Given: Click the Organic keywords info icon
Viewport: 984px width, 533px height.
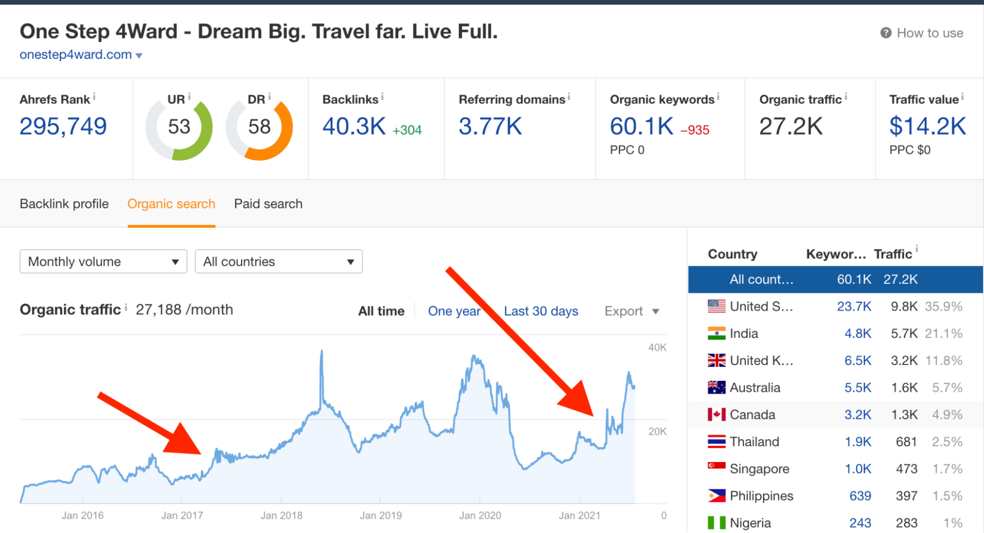Looking at the screenshot, I should (718, 96).
